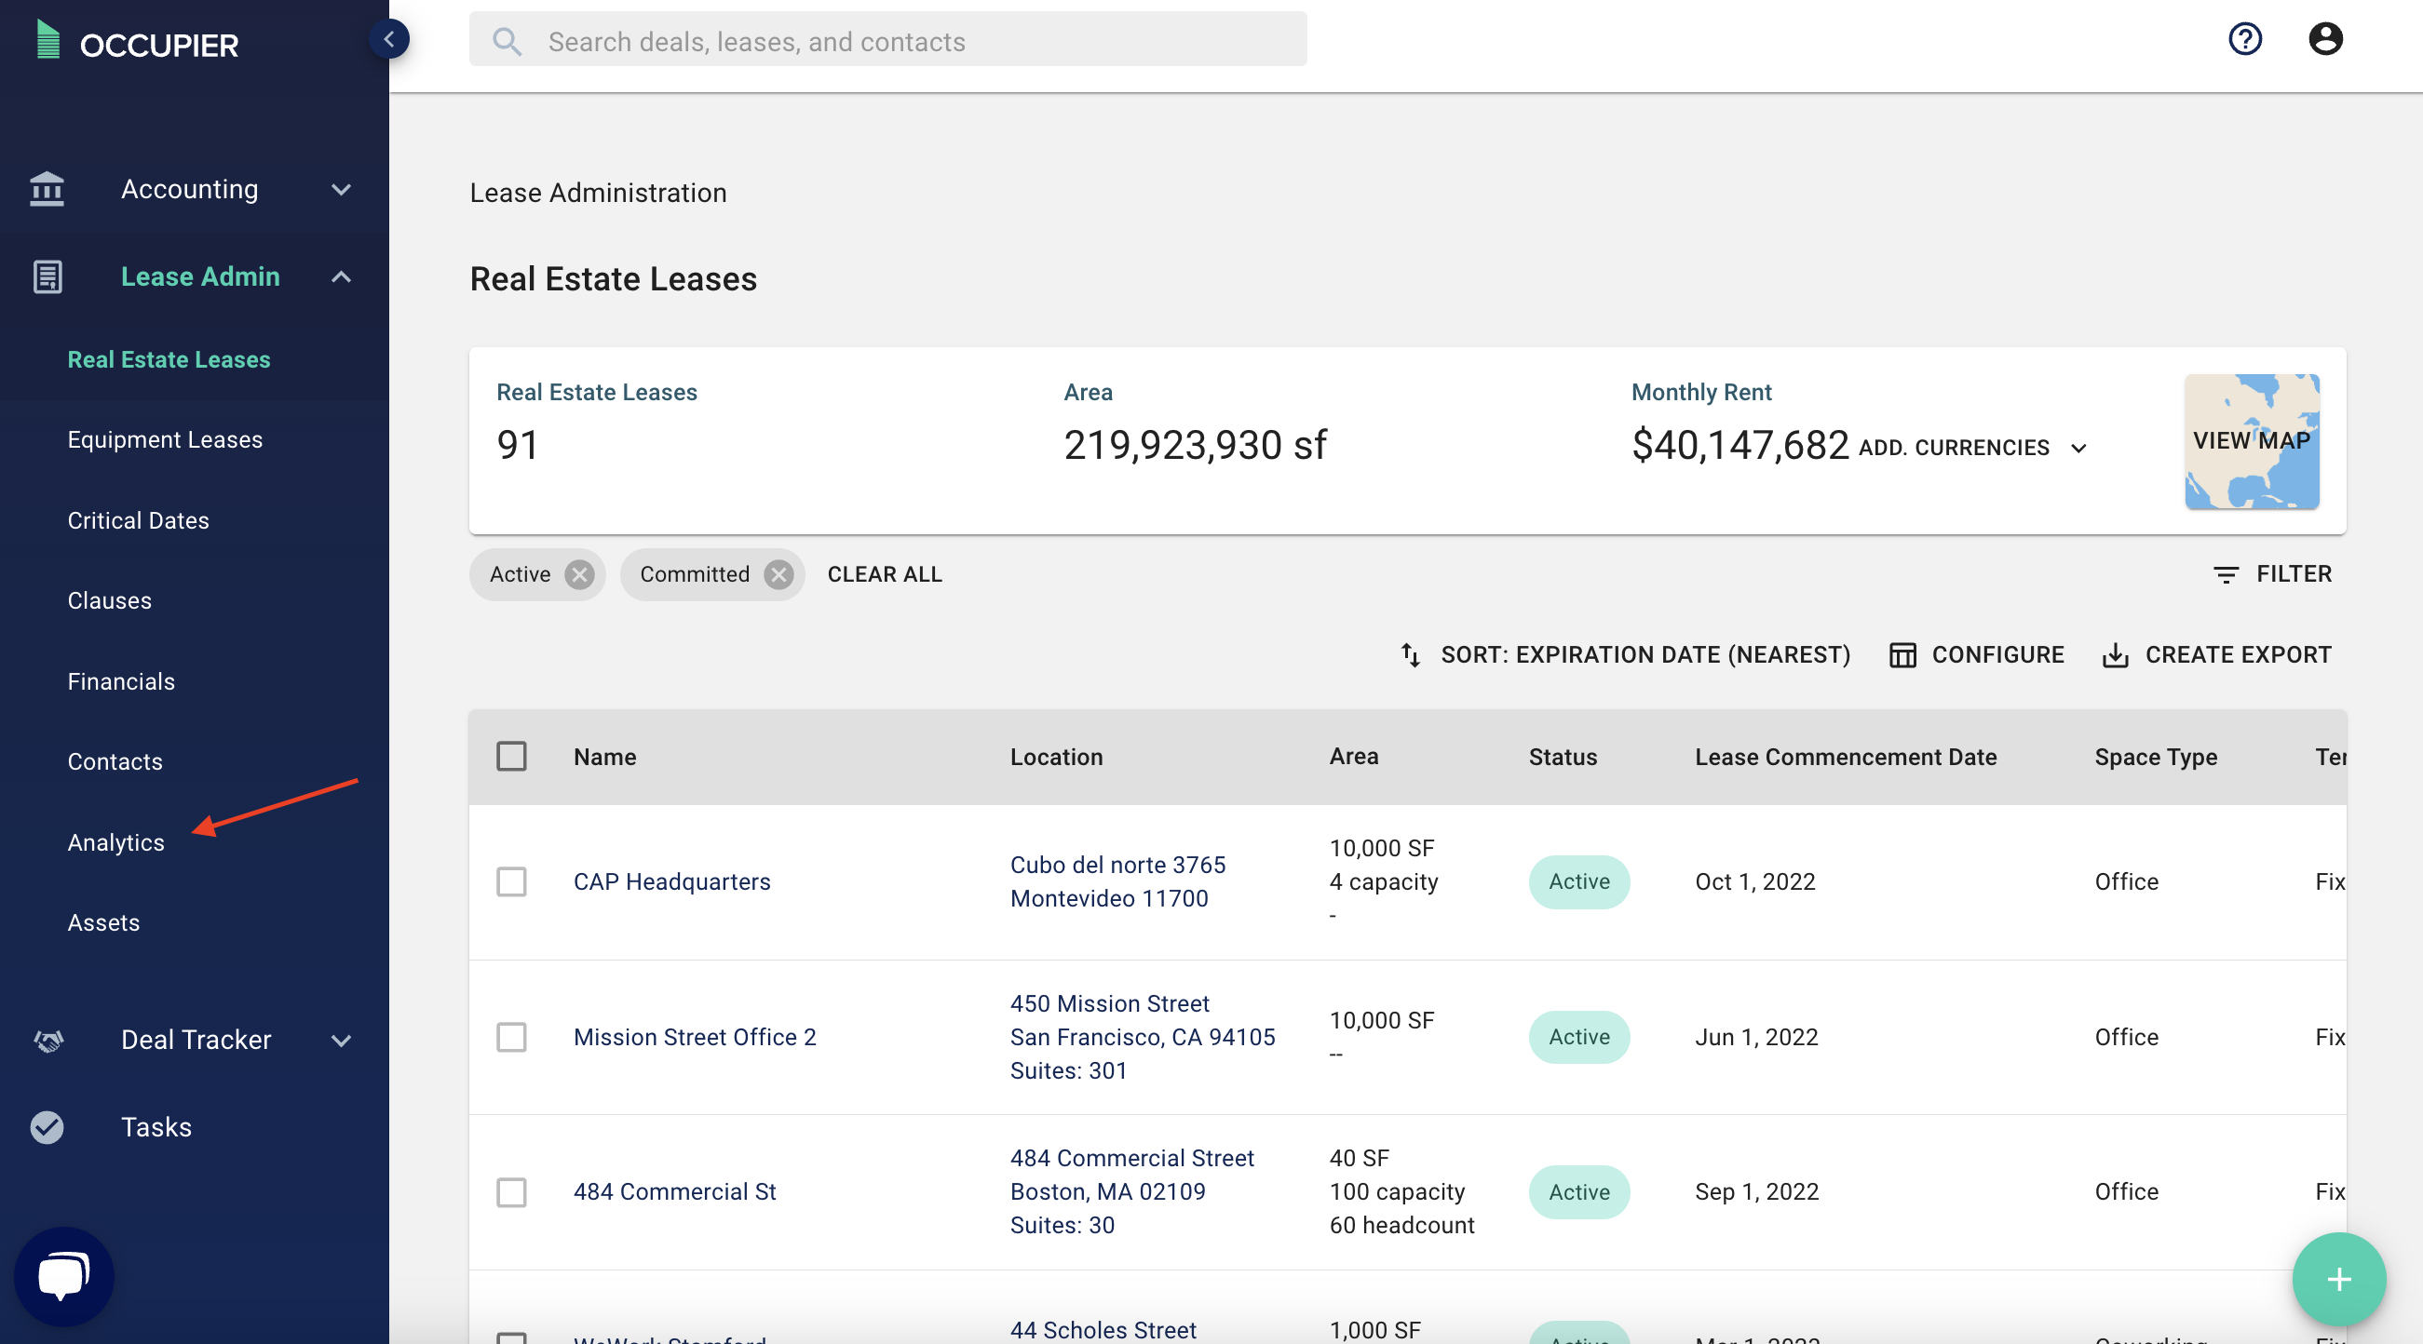This screenshot has height=1344, width=2423.
Task: Open VIEW MAP
Action: pos(2251,442)
